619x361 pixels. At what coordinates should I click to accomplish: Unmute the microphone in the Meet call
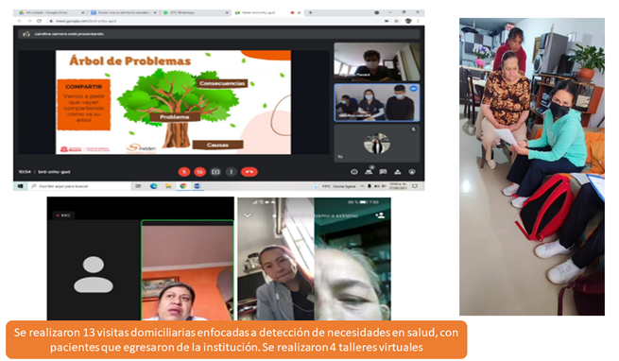pos(184,172)
